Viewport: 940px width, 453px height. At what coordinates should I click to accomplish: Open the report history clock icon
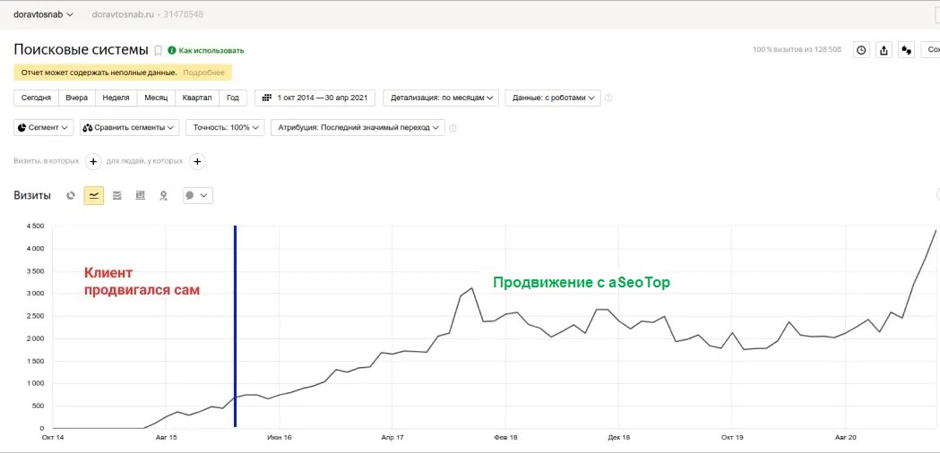coord(861,50)
